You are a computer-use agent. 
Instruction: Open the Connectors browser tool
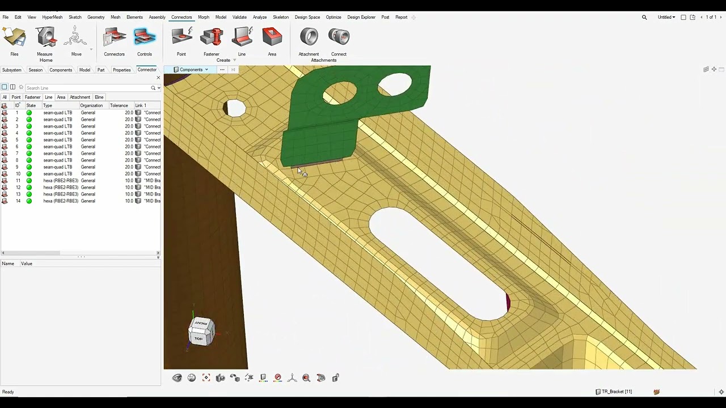click(x=114, y=42)
